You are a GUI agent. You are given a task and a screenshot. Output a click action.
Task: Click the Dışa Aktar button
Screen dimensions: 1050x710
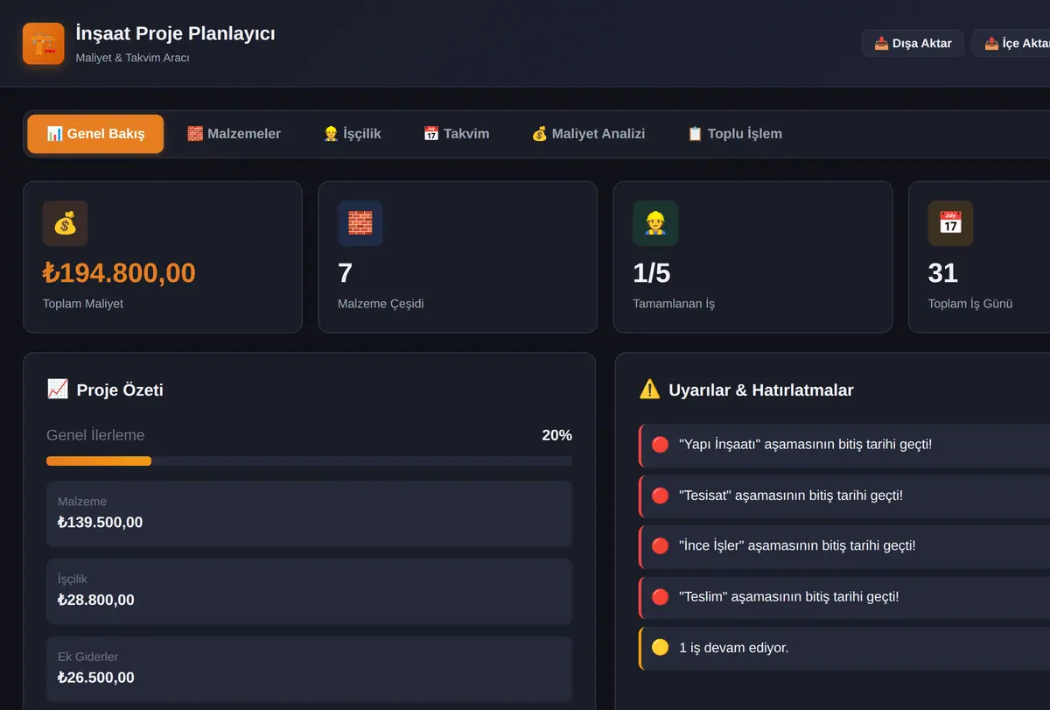pyautogui.click(x=913, y=43)
